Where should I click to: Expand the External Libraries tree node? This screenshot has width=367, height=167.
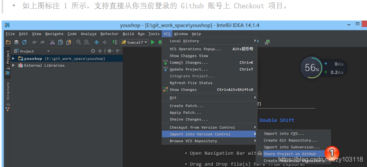[13, 66]
